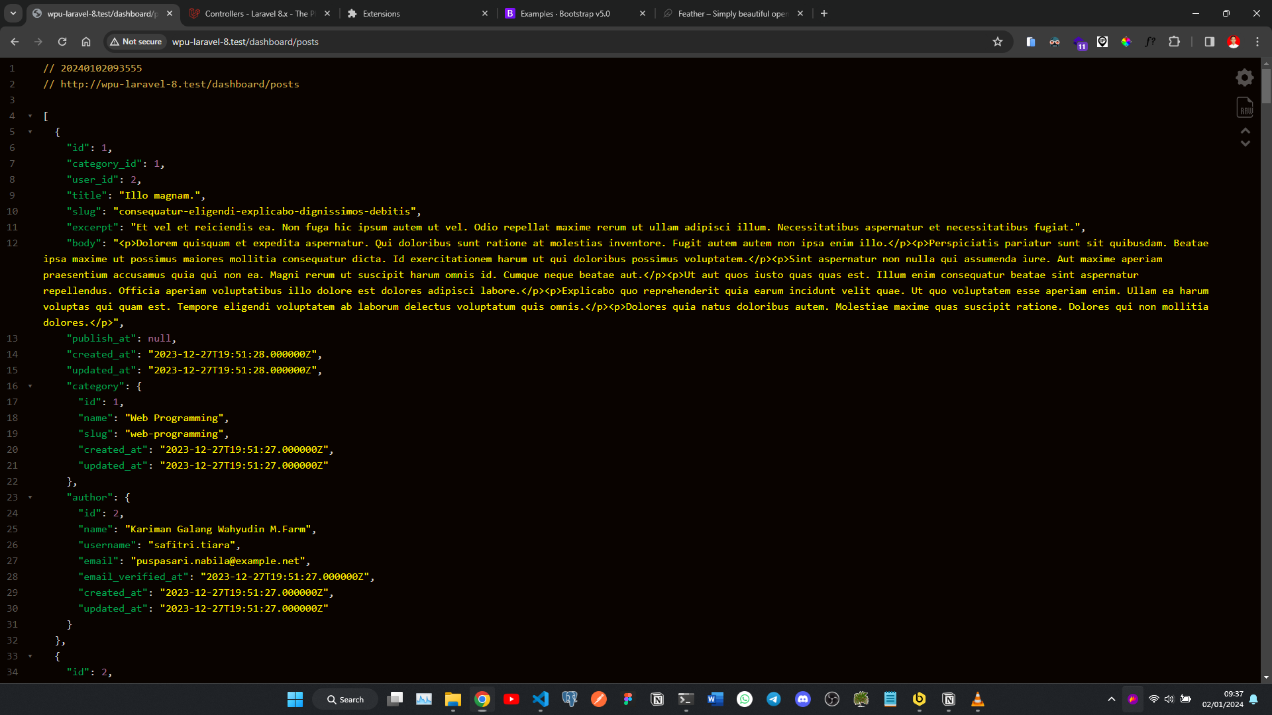This screenshot has height=715, width=1272.
Task: Switch to Controllers - Laravel 8.x tab
Action: point(258,13)
